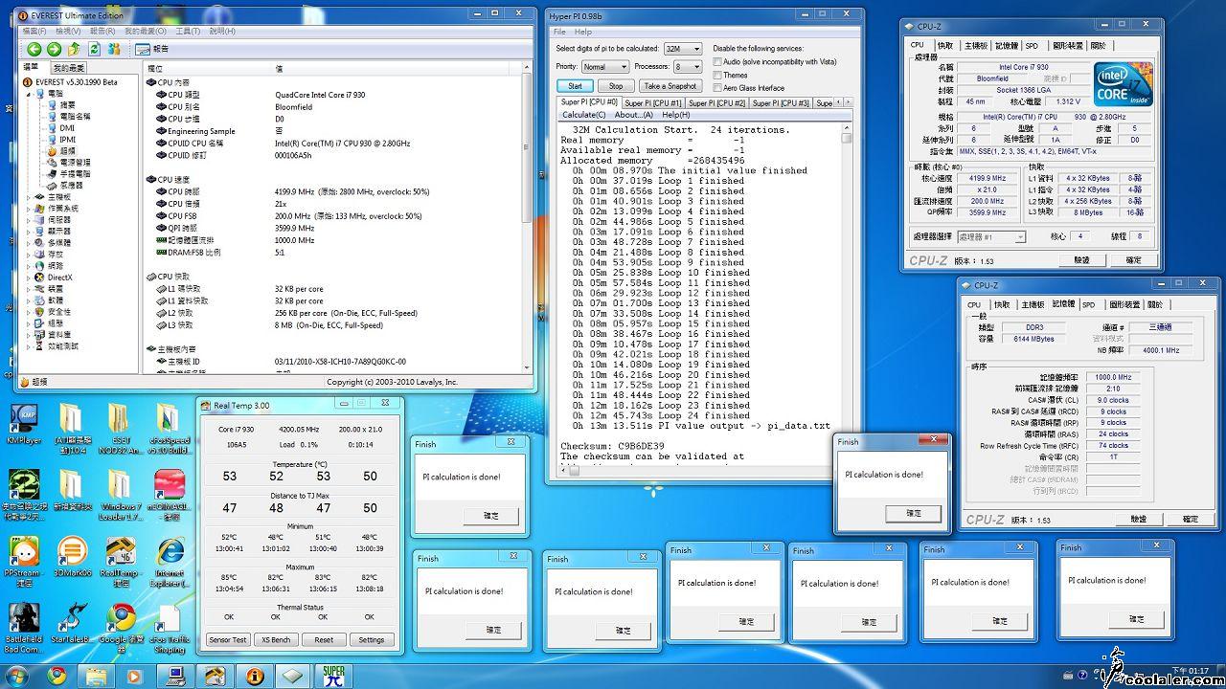Open Settings in Real Temp
The height and width of the screenshot is (689, 1226).
(372, 640)
